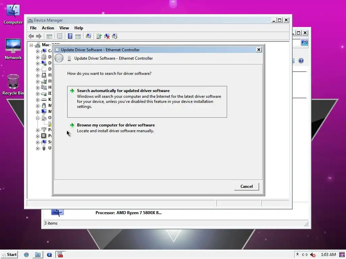Select the keyboard device icon in the tree
This screenshot has height=259, width=346.
point(44,99)
